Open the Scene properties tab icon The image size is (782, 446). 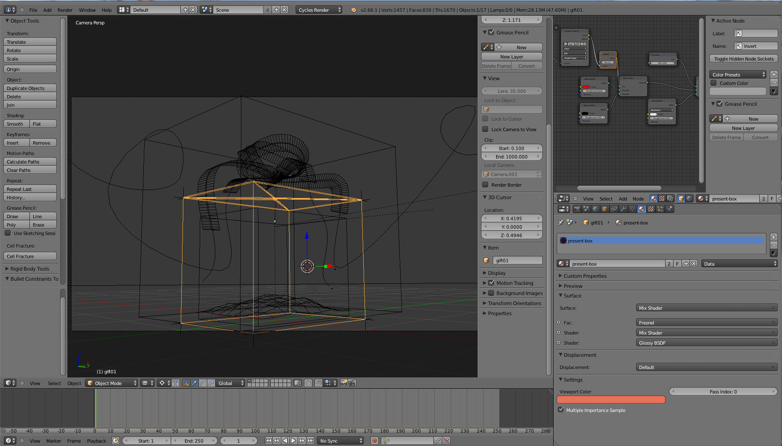(586, 209)
